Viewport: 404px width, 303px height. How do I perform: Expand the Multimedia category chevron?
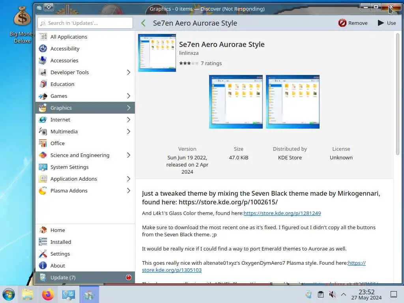click(129, 132)
